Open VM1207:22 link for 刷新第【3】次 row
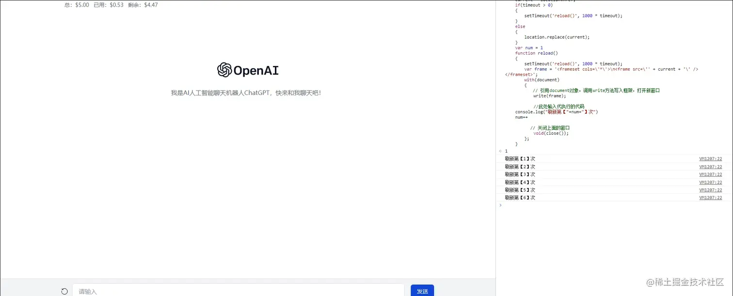Screen dimensions: 733x296 coord(710,174)
